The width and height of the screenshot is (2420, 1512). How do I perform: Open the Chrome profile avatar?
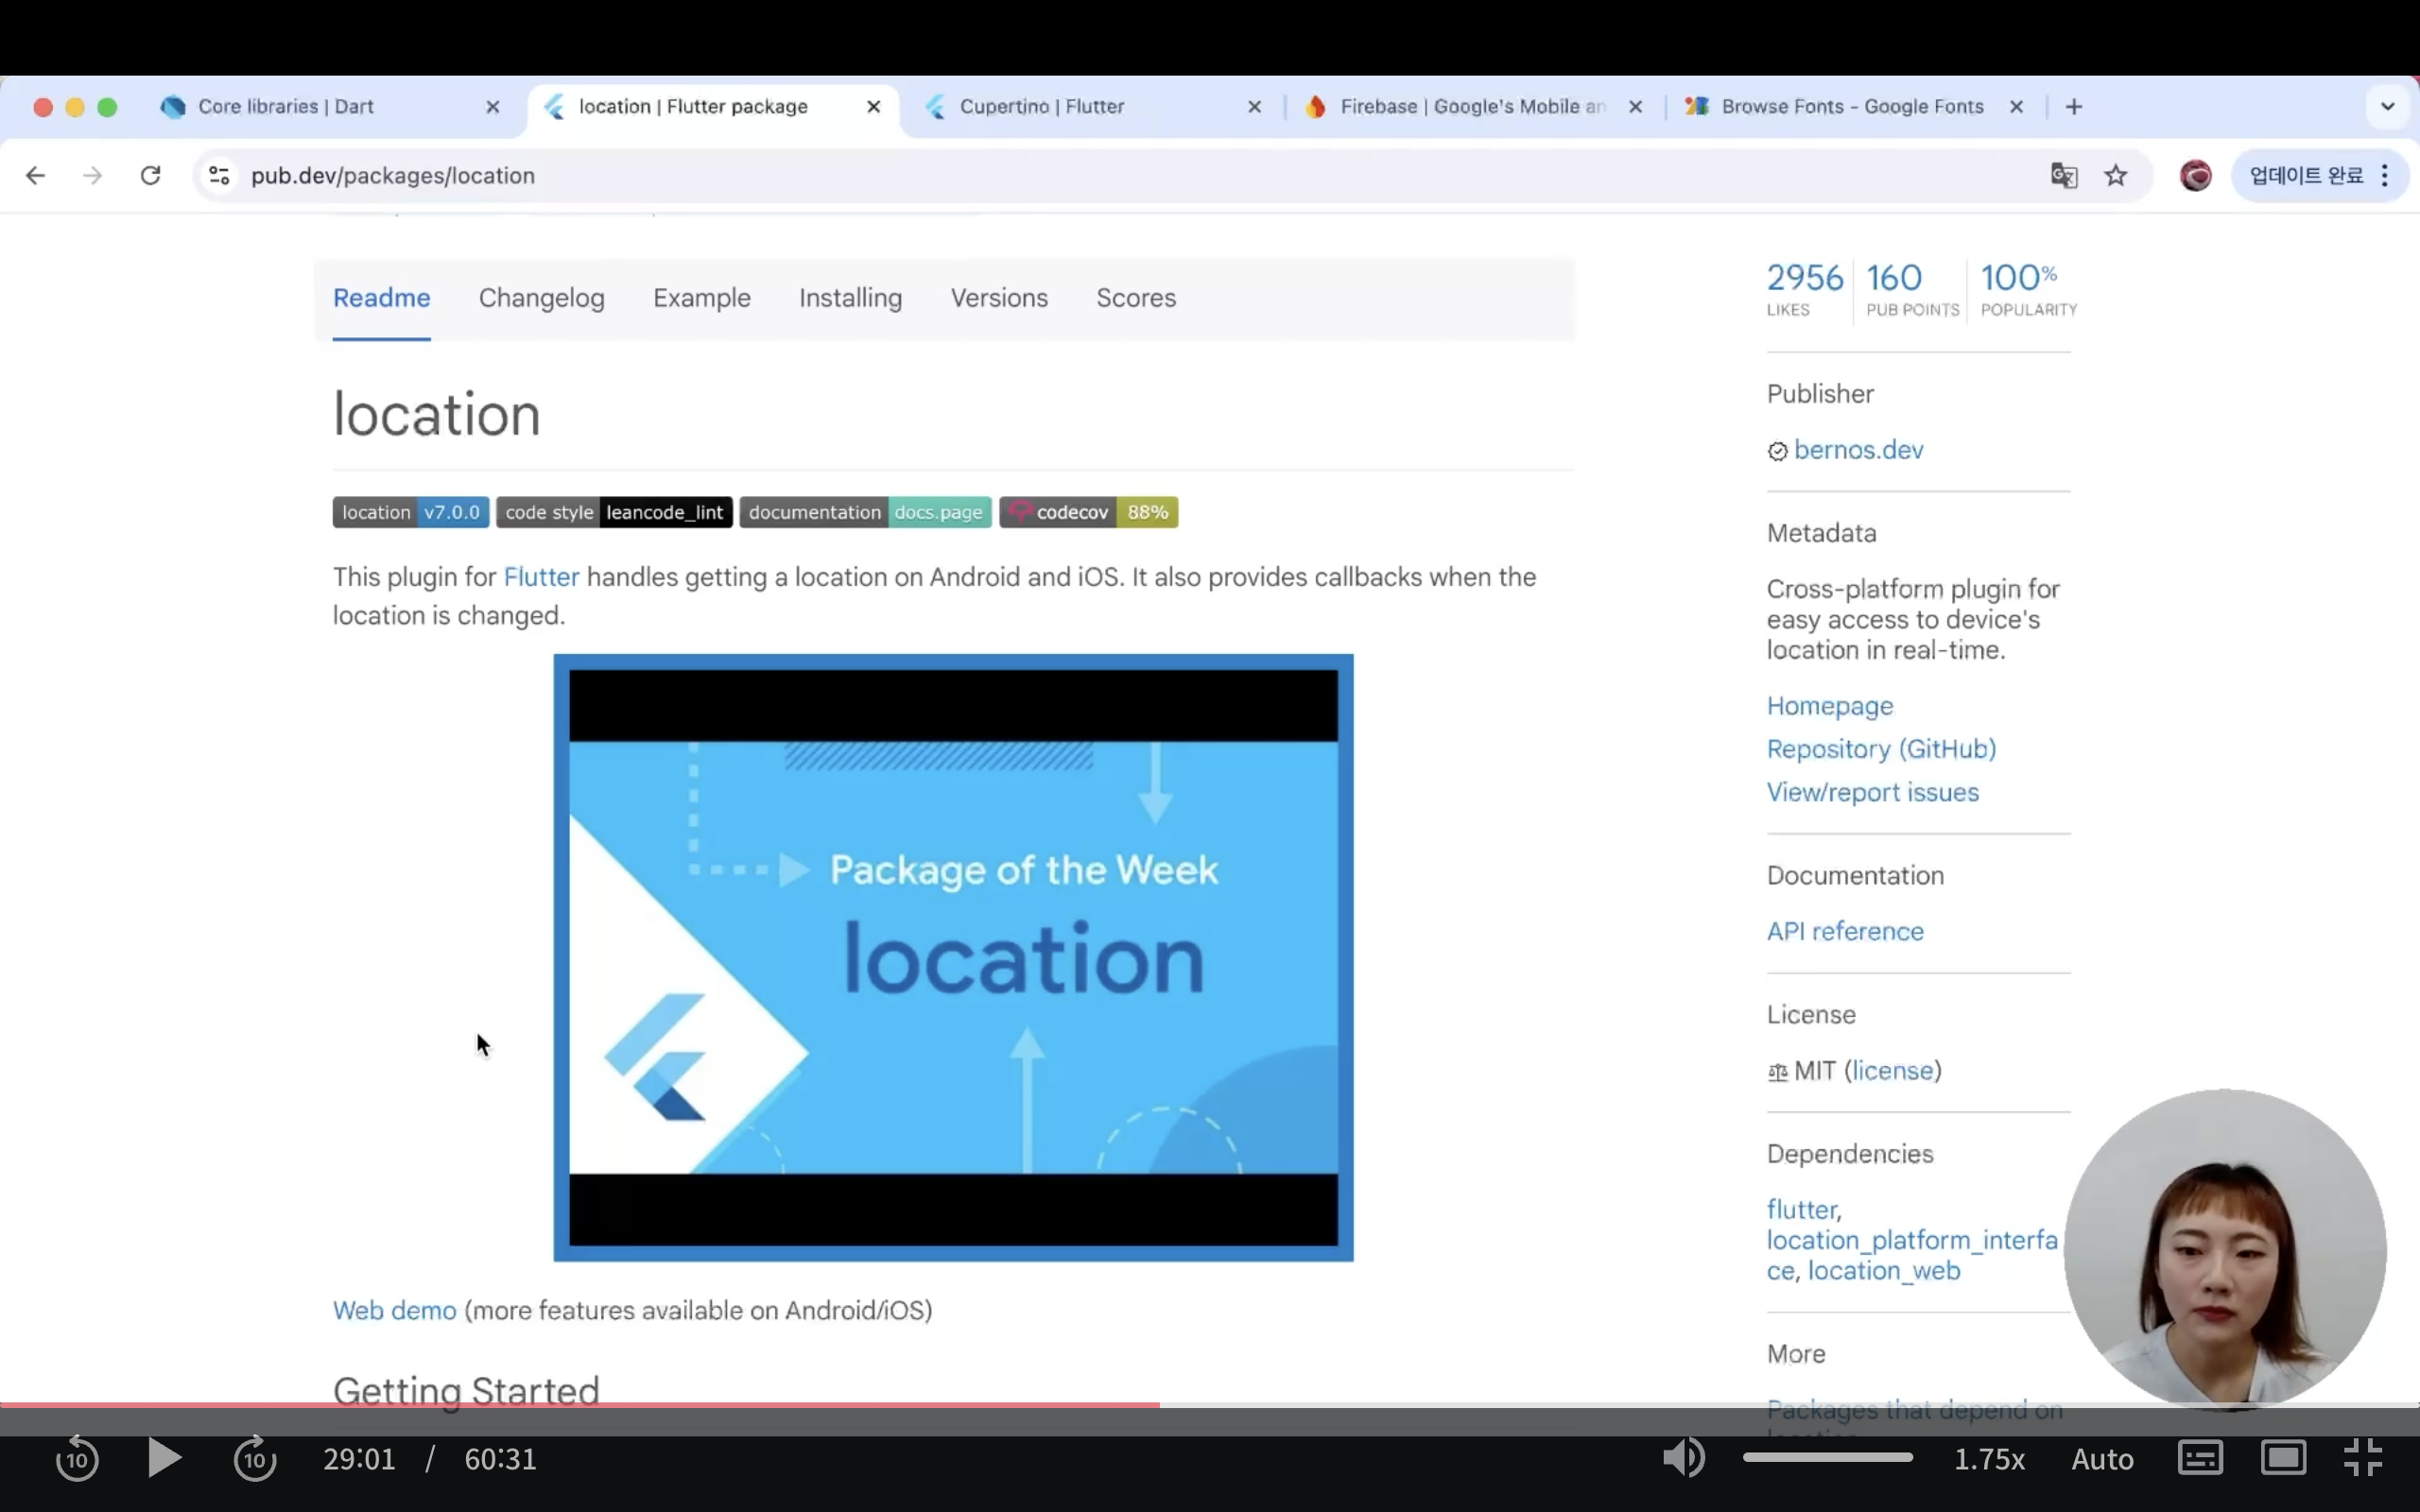2195,176
